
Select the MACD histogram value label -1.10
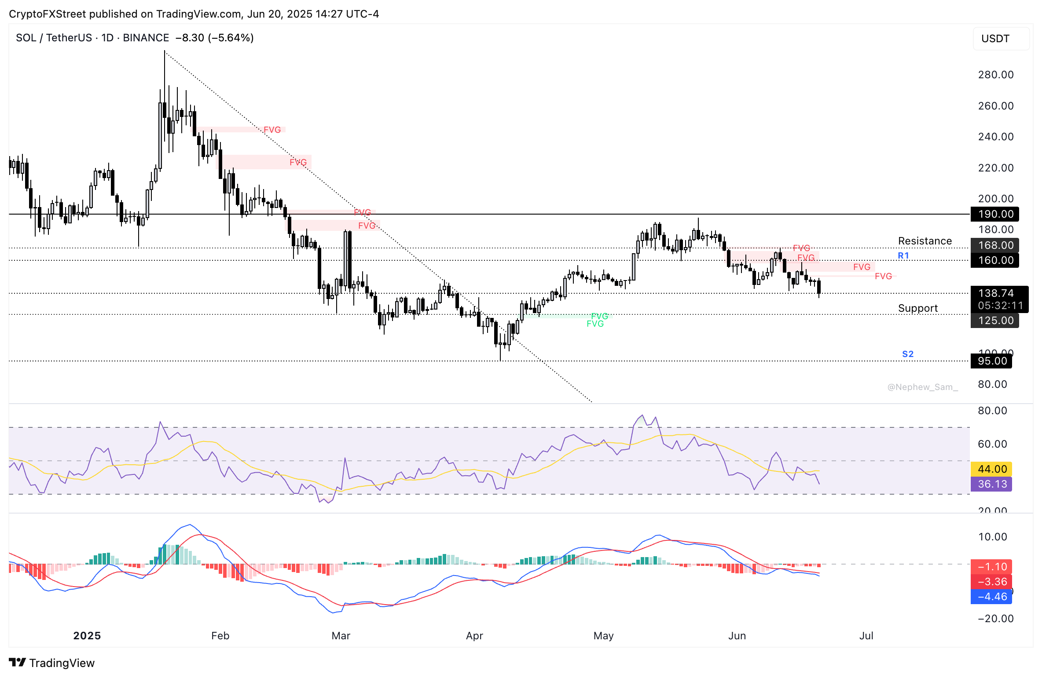(991, 567)
